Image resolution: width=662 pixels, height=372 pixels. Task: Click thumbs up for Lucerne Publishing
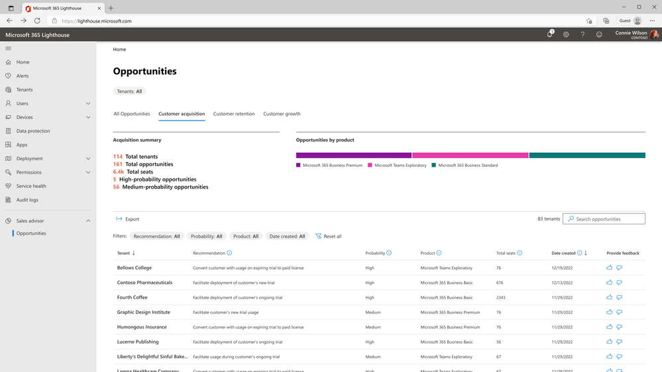609,341
